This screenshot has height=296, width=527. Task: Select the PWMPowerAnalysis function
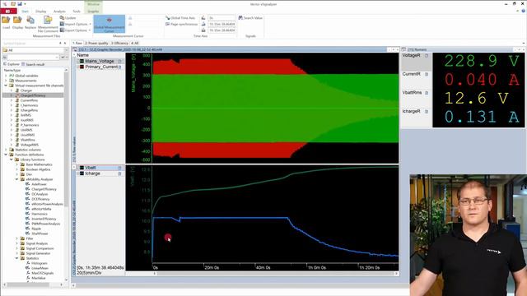tap(46, 224)
